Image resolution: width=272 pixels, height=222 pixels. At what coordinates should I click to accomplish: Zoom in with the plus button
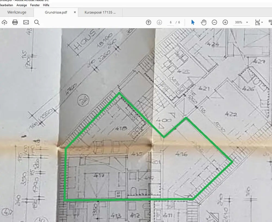click(x=225, y=22)
